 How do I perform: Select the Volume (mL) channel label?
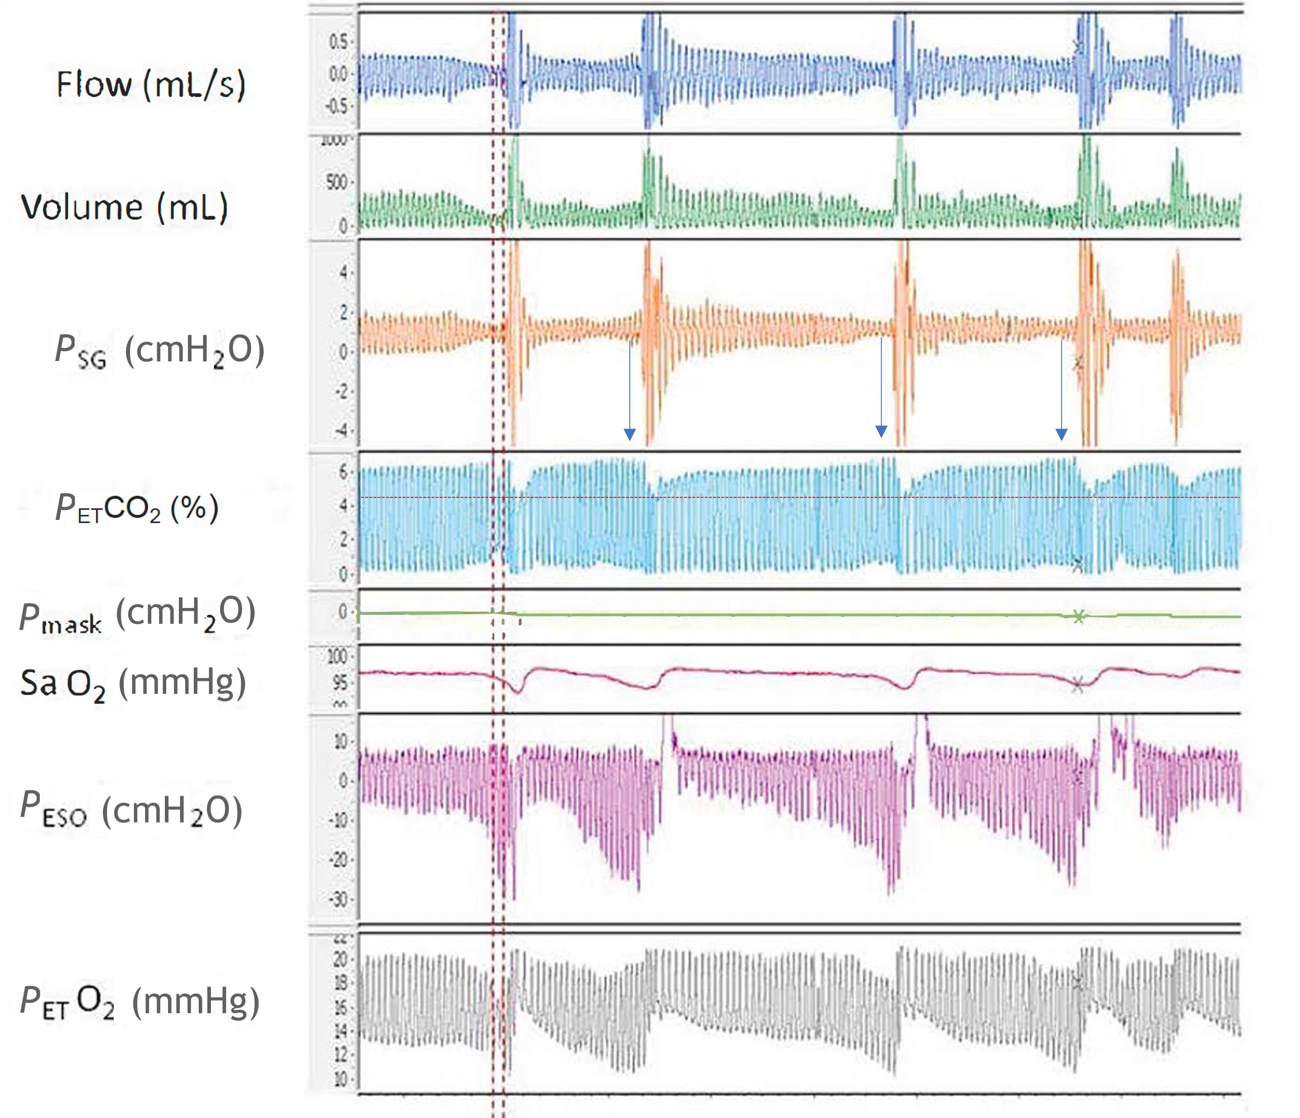(124, 207)
